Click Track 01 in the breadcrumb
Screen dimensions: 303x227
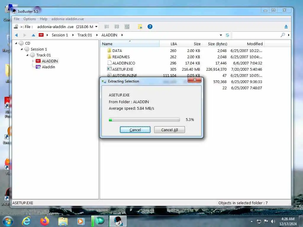tap(84, 35)
